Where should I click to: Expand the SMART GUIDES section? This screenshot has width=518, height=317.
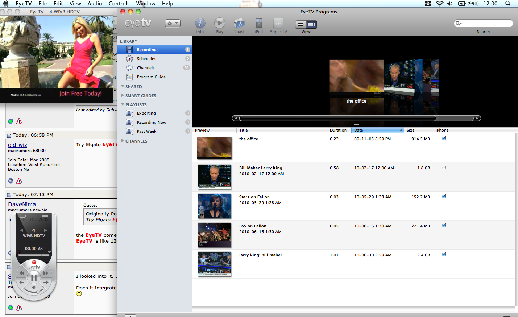point(123,95)
